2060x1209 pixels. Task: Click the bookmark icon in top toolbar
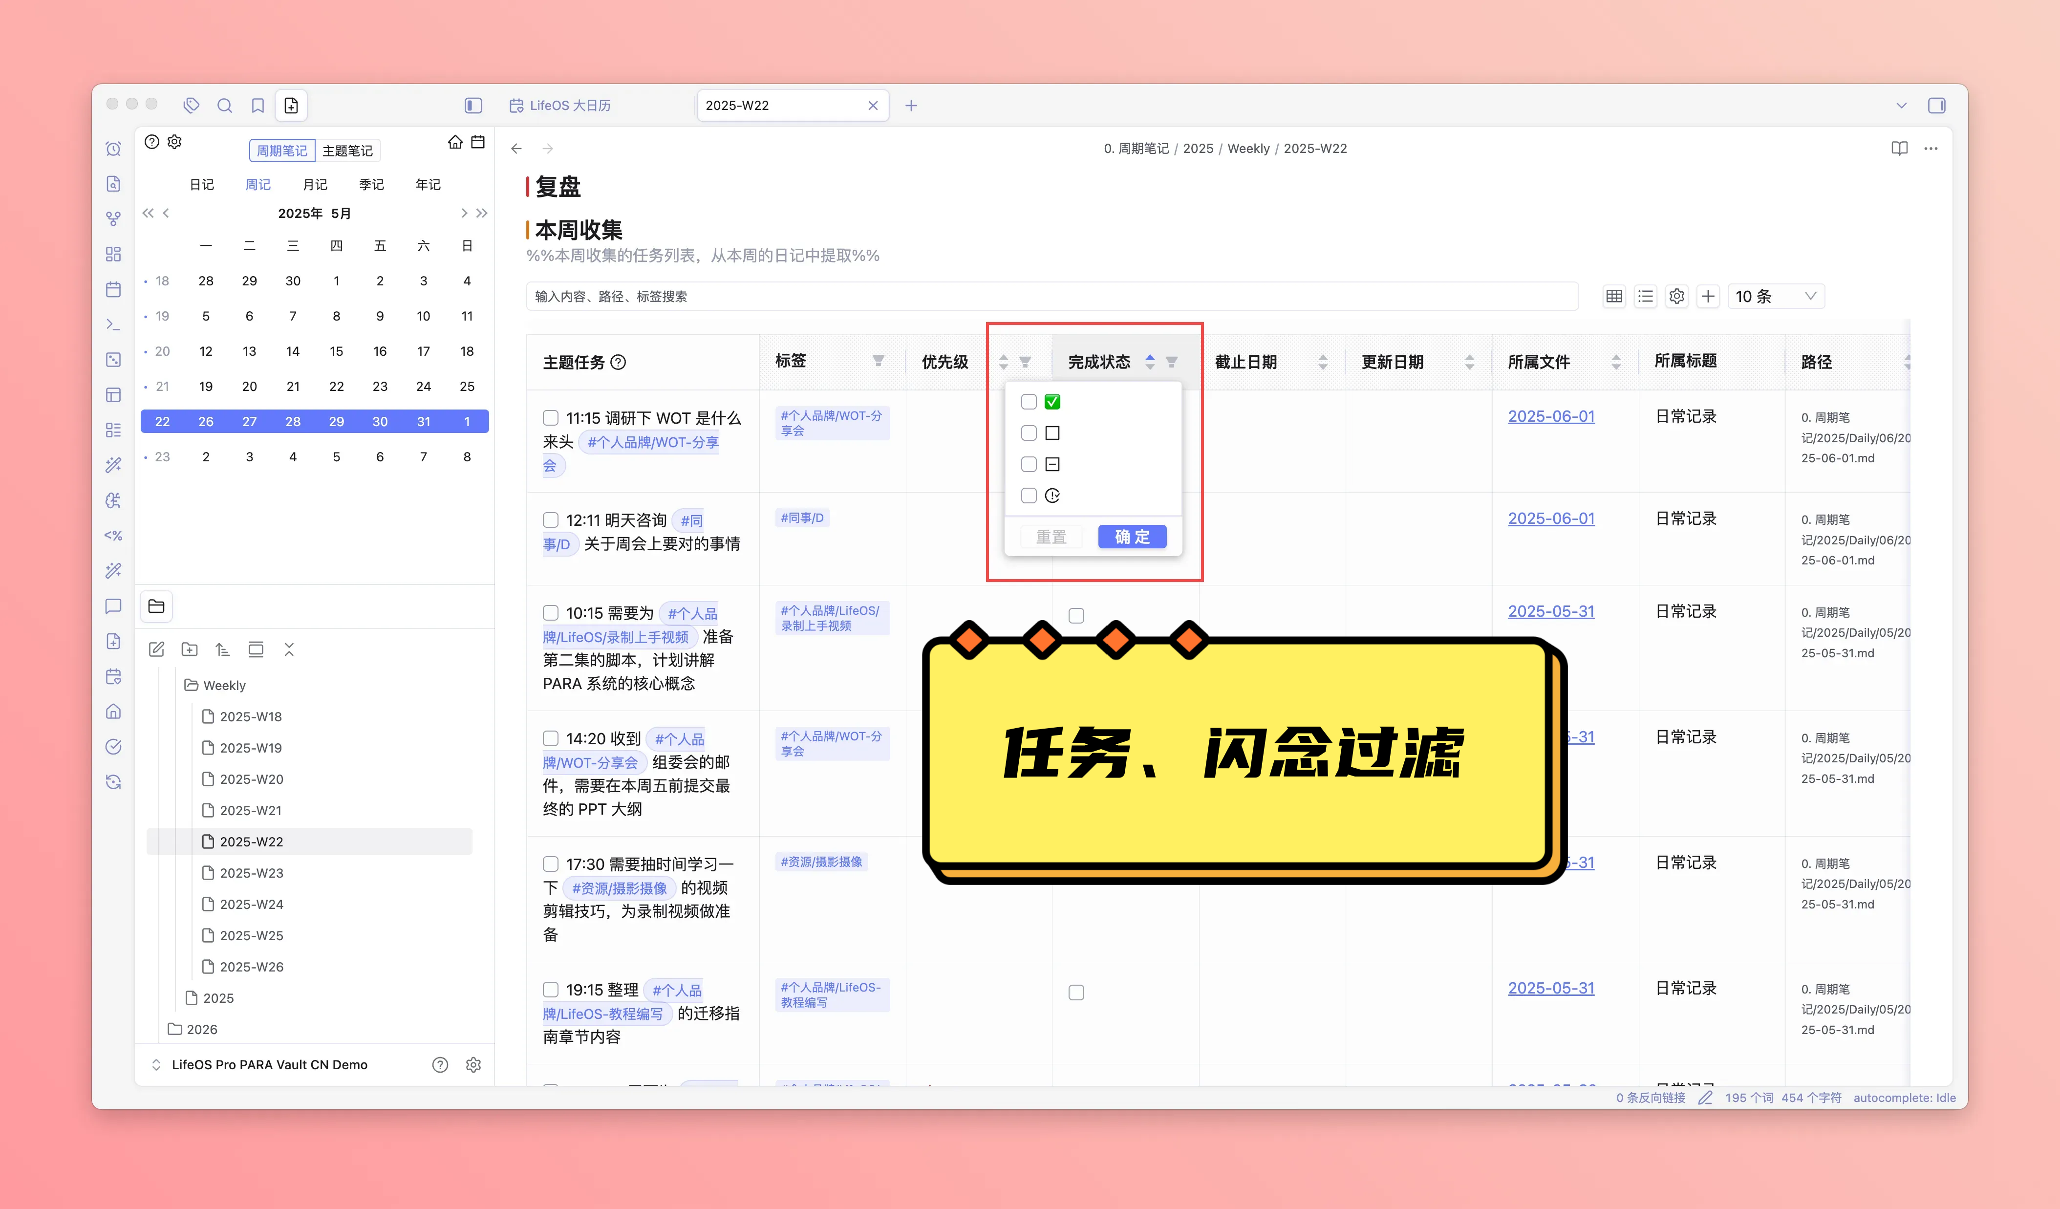pyautogui.click(x=257, y=106)
